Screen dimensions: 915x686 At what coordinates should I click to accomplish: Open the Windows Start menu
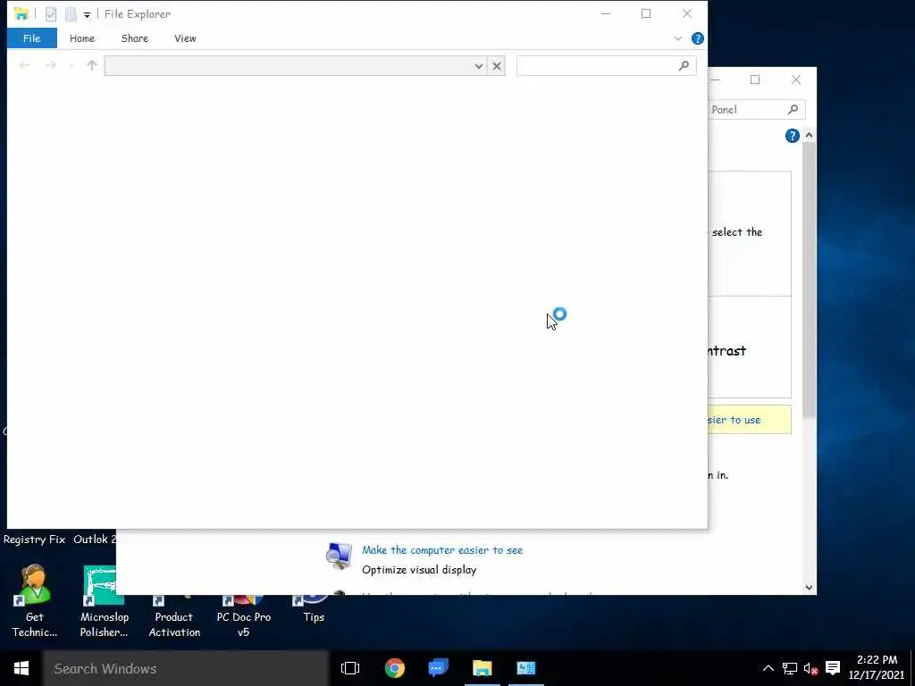tap(21, 668)
